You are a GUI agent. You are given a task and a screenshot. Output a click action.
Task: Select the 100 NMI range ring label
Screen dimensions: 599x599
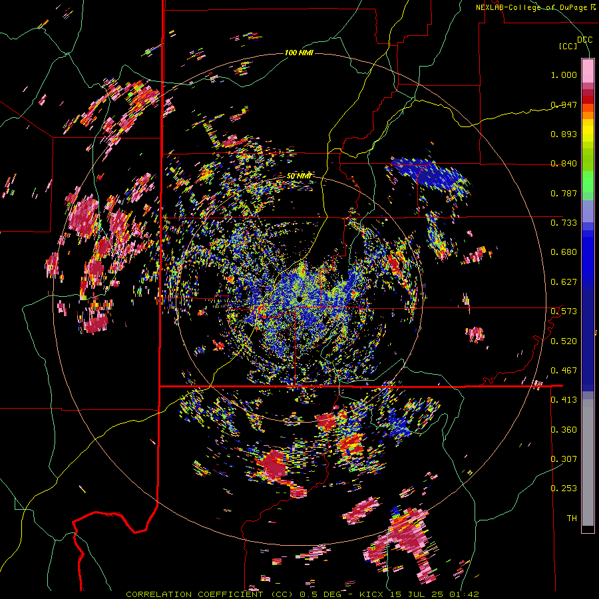(299, 53)
